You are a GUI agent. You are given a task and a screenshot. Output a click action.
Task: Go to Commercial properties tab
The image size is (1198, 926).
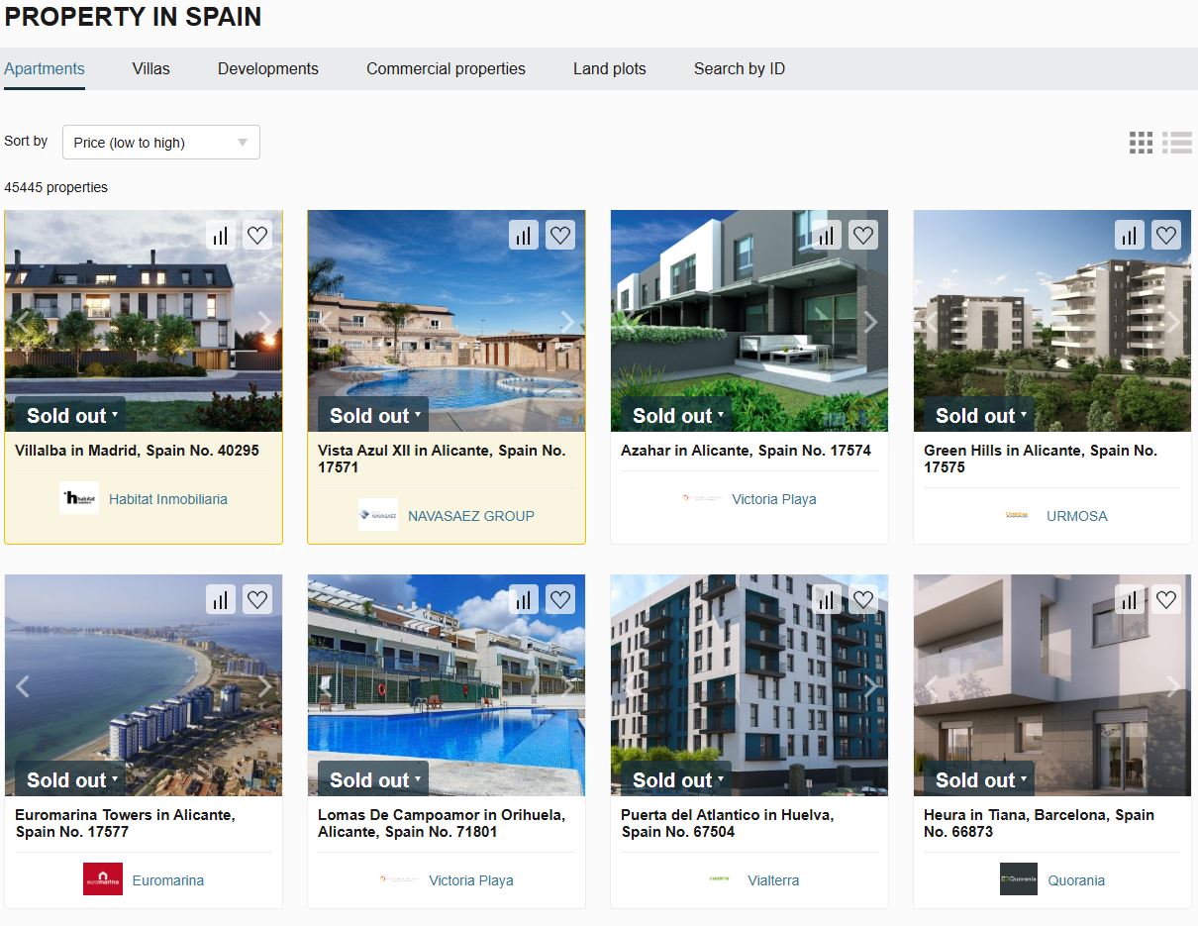pos(446,68)
